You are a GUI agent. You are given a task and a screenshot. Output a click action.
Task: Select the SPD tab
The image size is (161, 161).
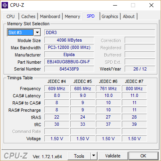click(x=91, y=16)
